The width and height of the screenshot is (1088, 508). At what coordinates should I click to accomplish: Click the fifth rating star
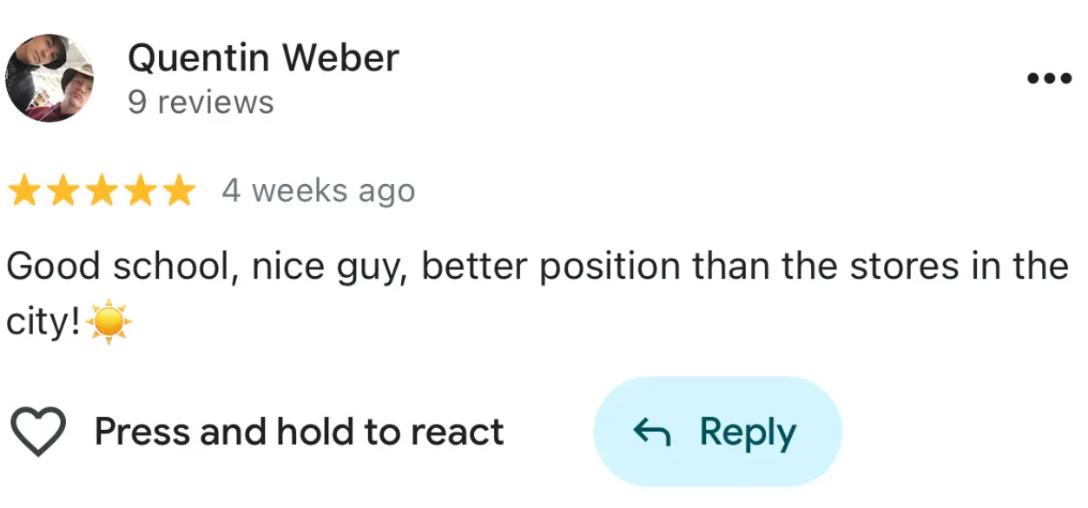click(x=179, y=191)
